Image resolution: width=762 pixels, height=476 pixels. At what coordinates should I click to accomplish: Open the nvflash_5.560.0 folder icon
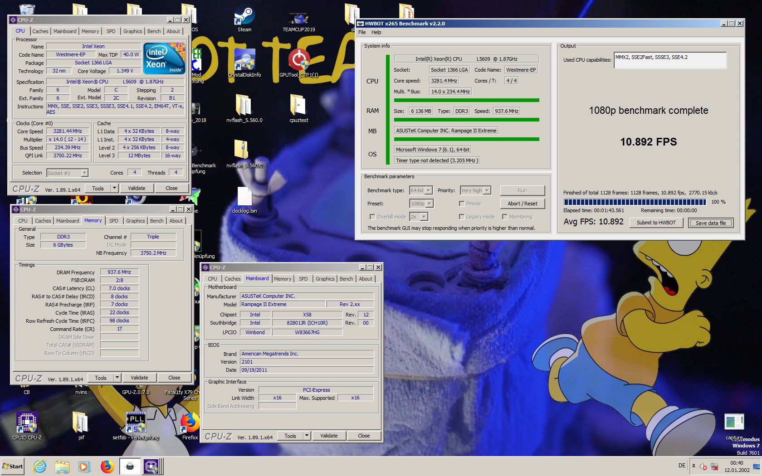(x=244, y=107)
